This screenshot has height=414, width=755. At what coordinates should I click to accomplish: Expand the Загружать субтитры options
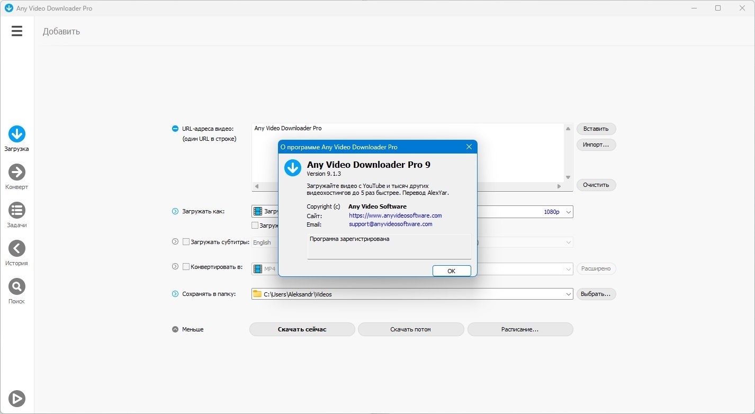pyautogui.click(x=175, y=242)
